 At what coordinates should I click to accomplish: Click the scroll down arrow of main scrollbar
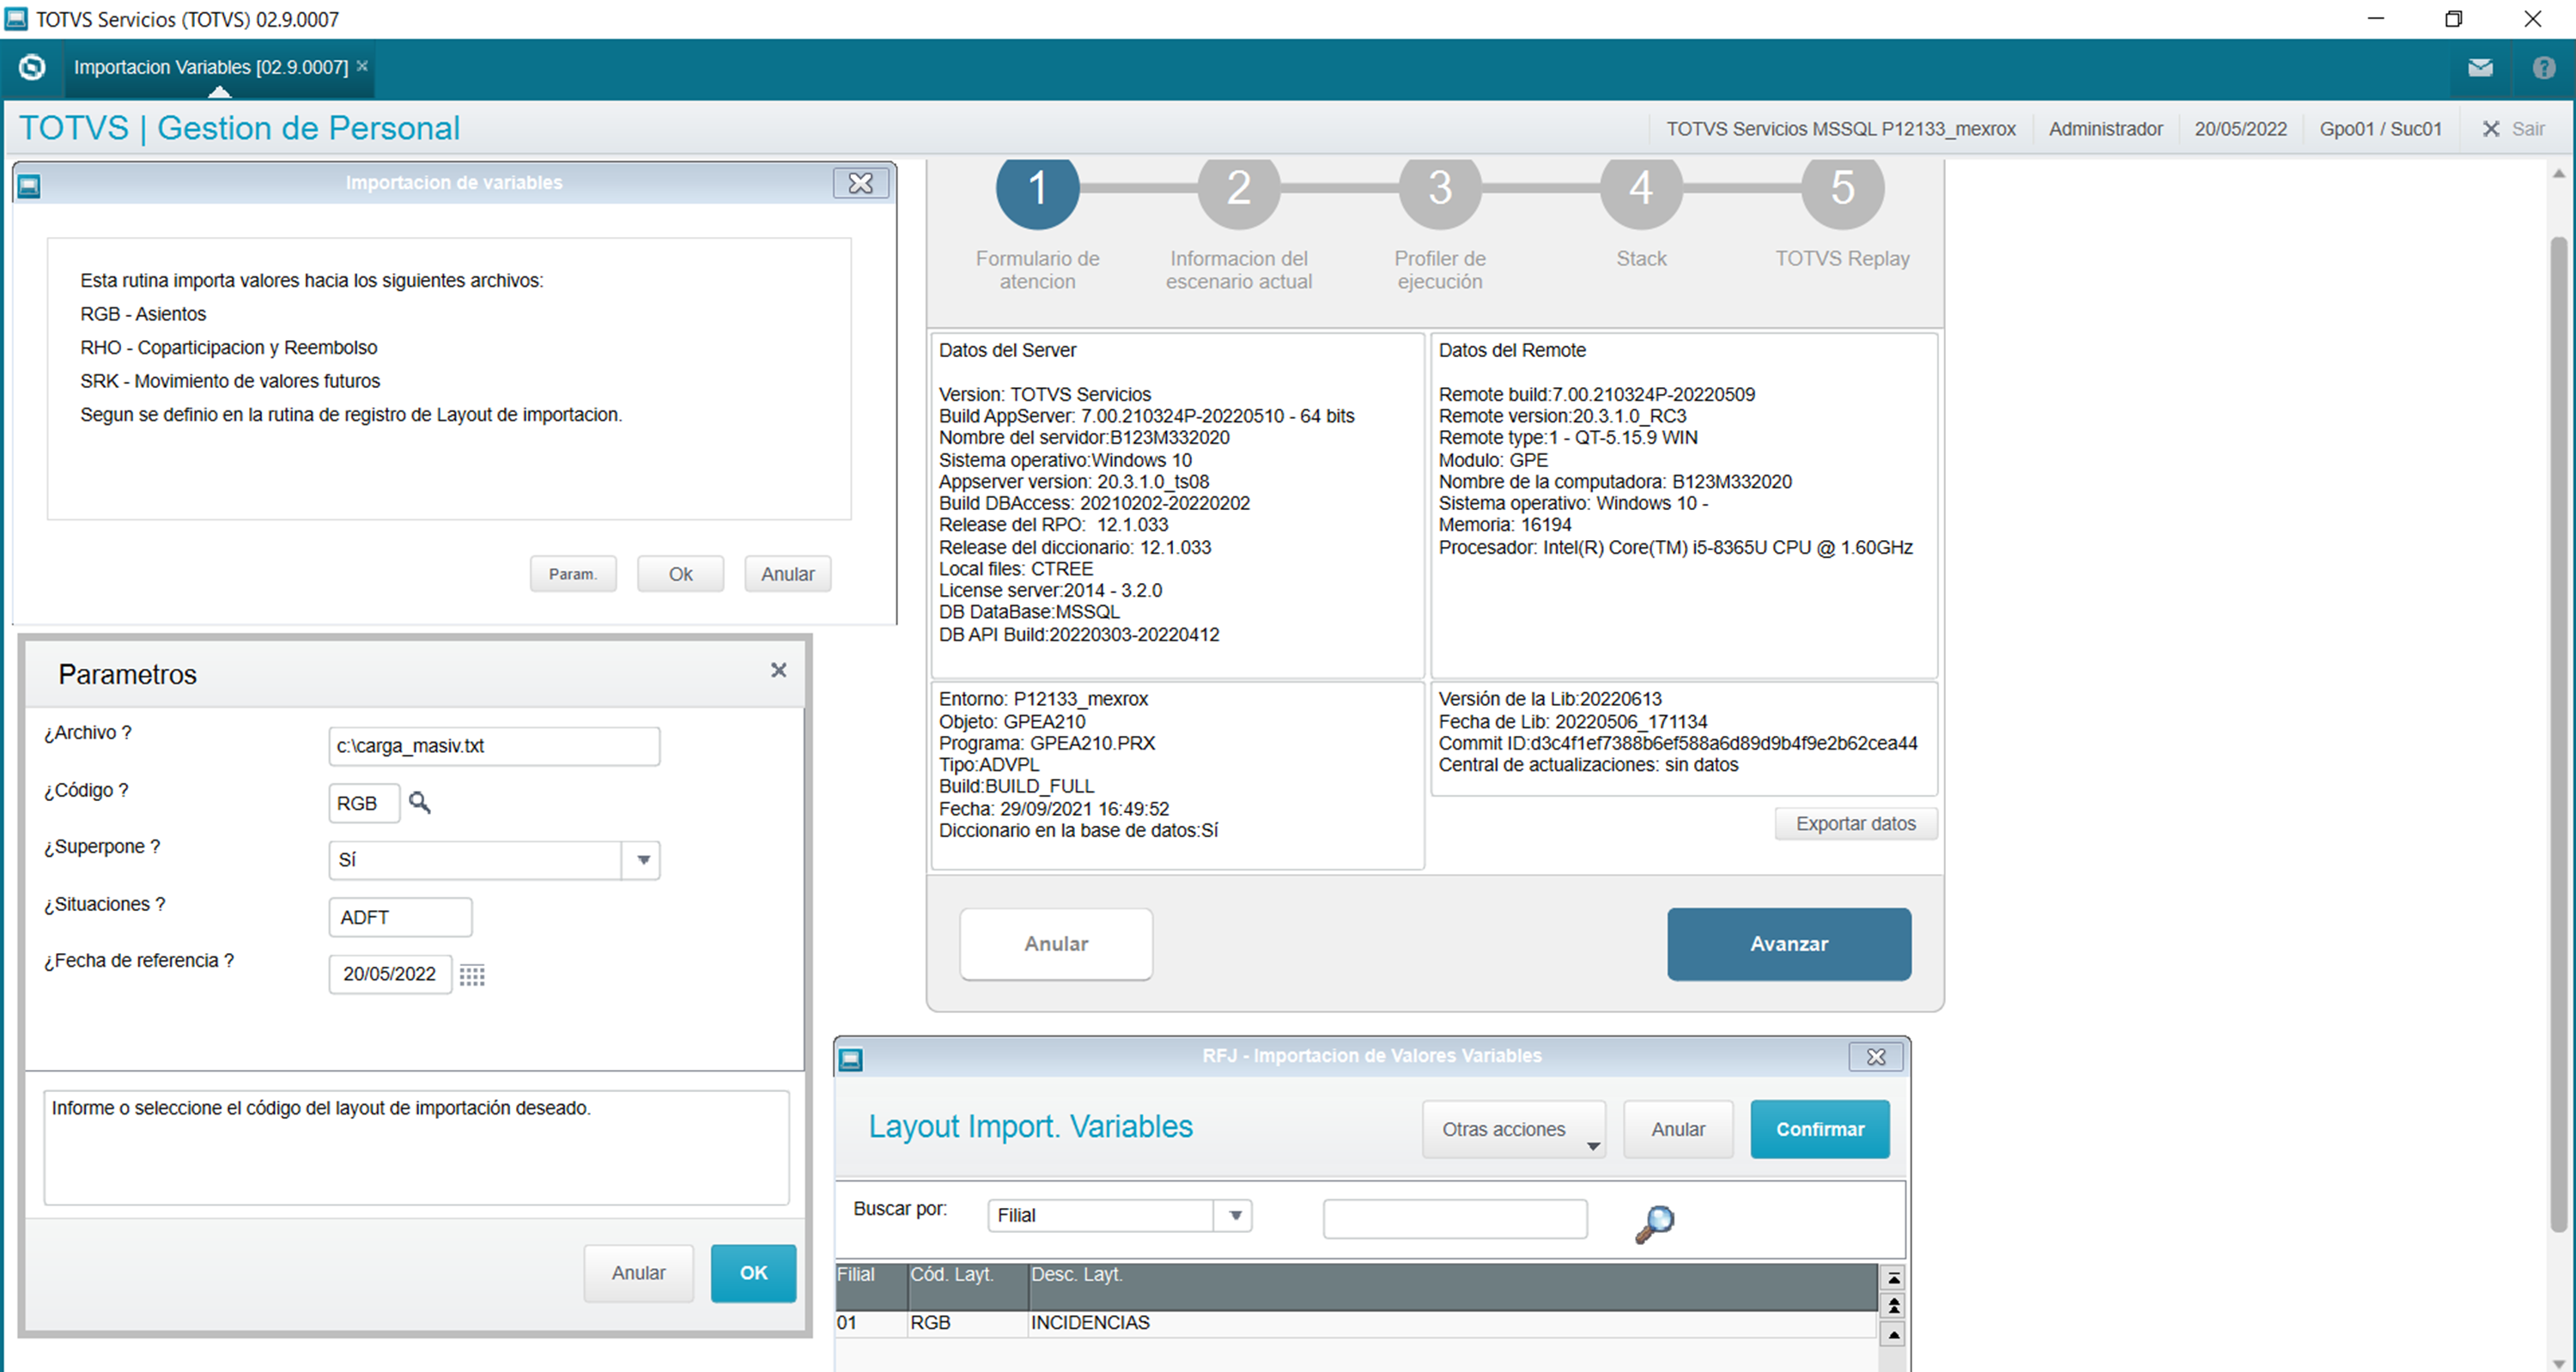[2559, 1363]
